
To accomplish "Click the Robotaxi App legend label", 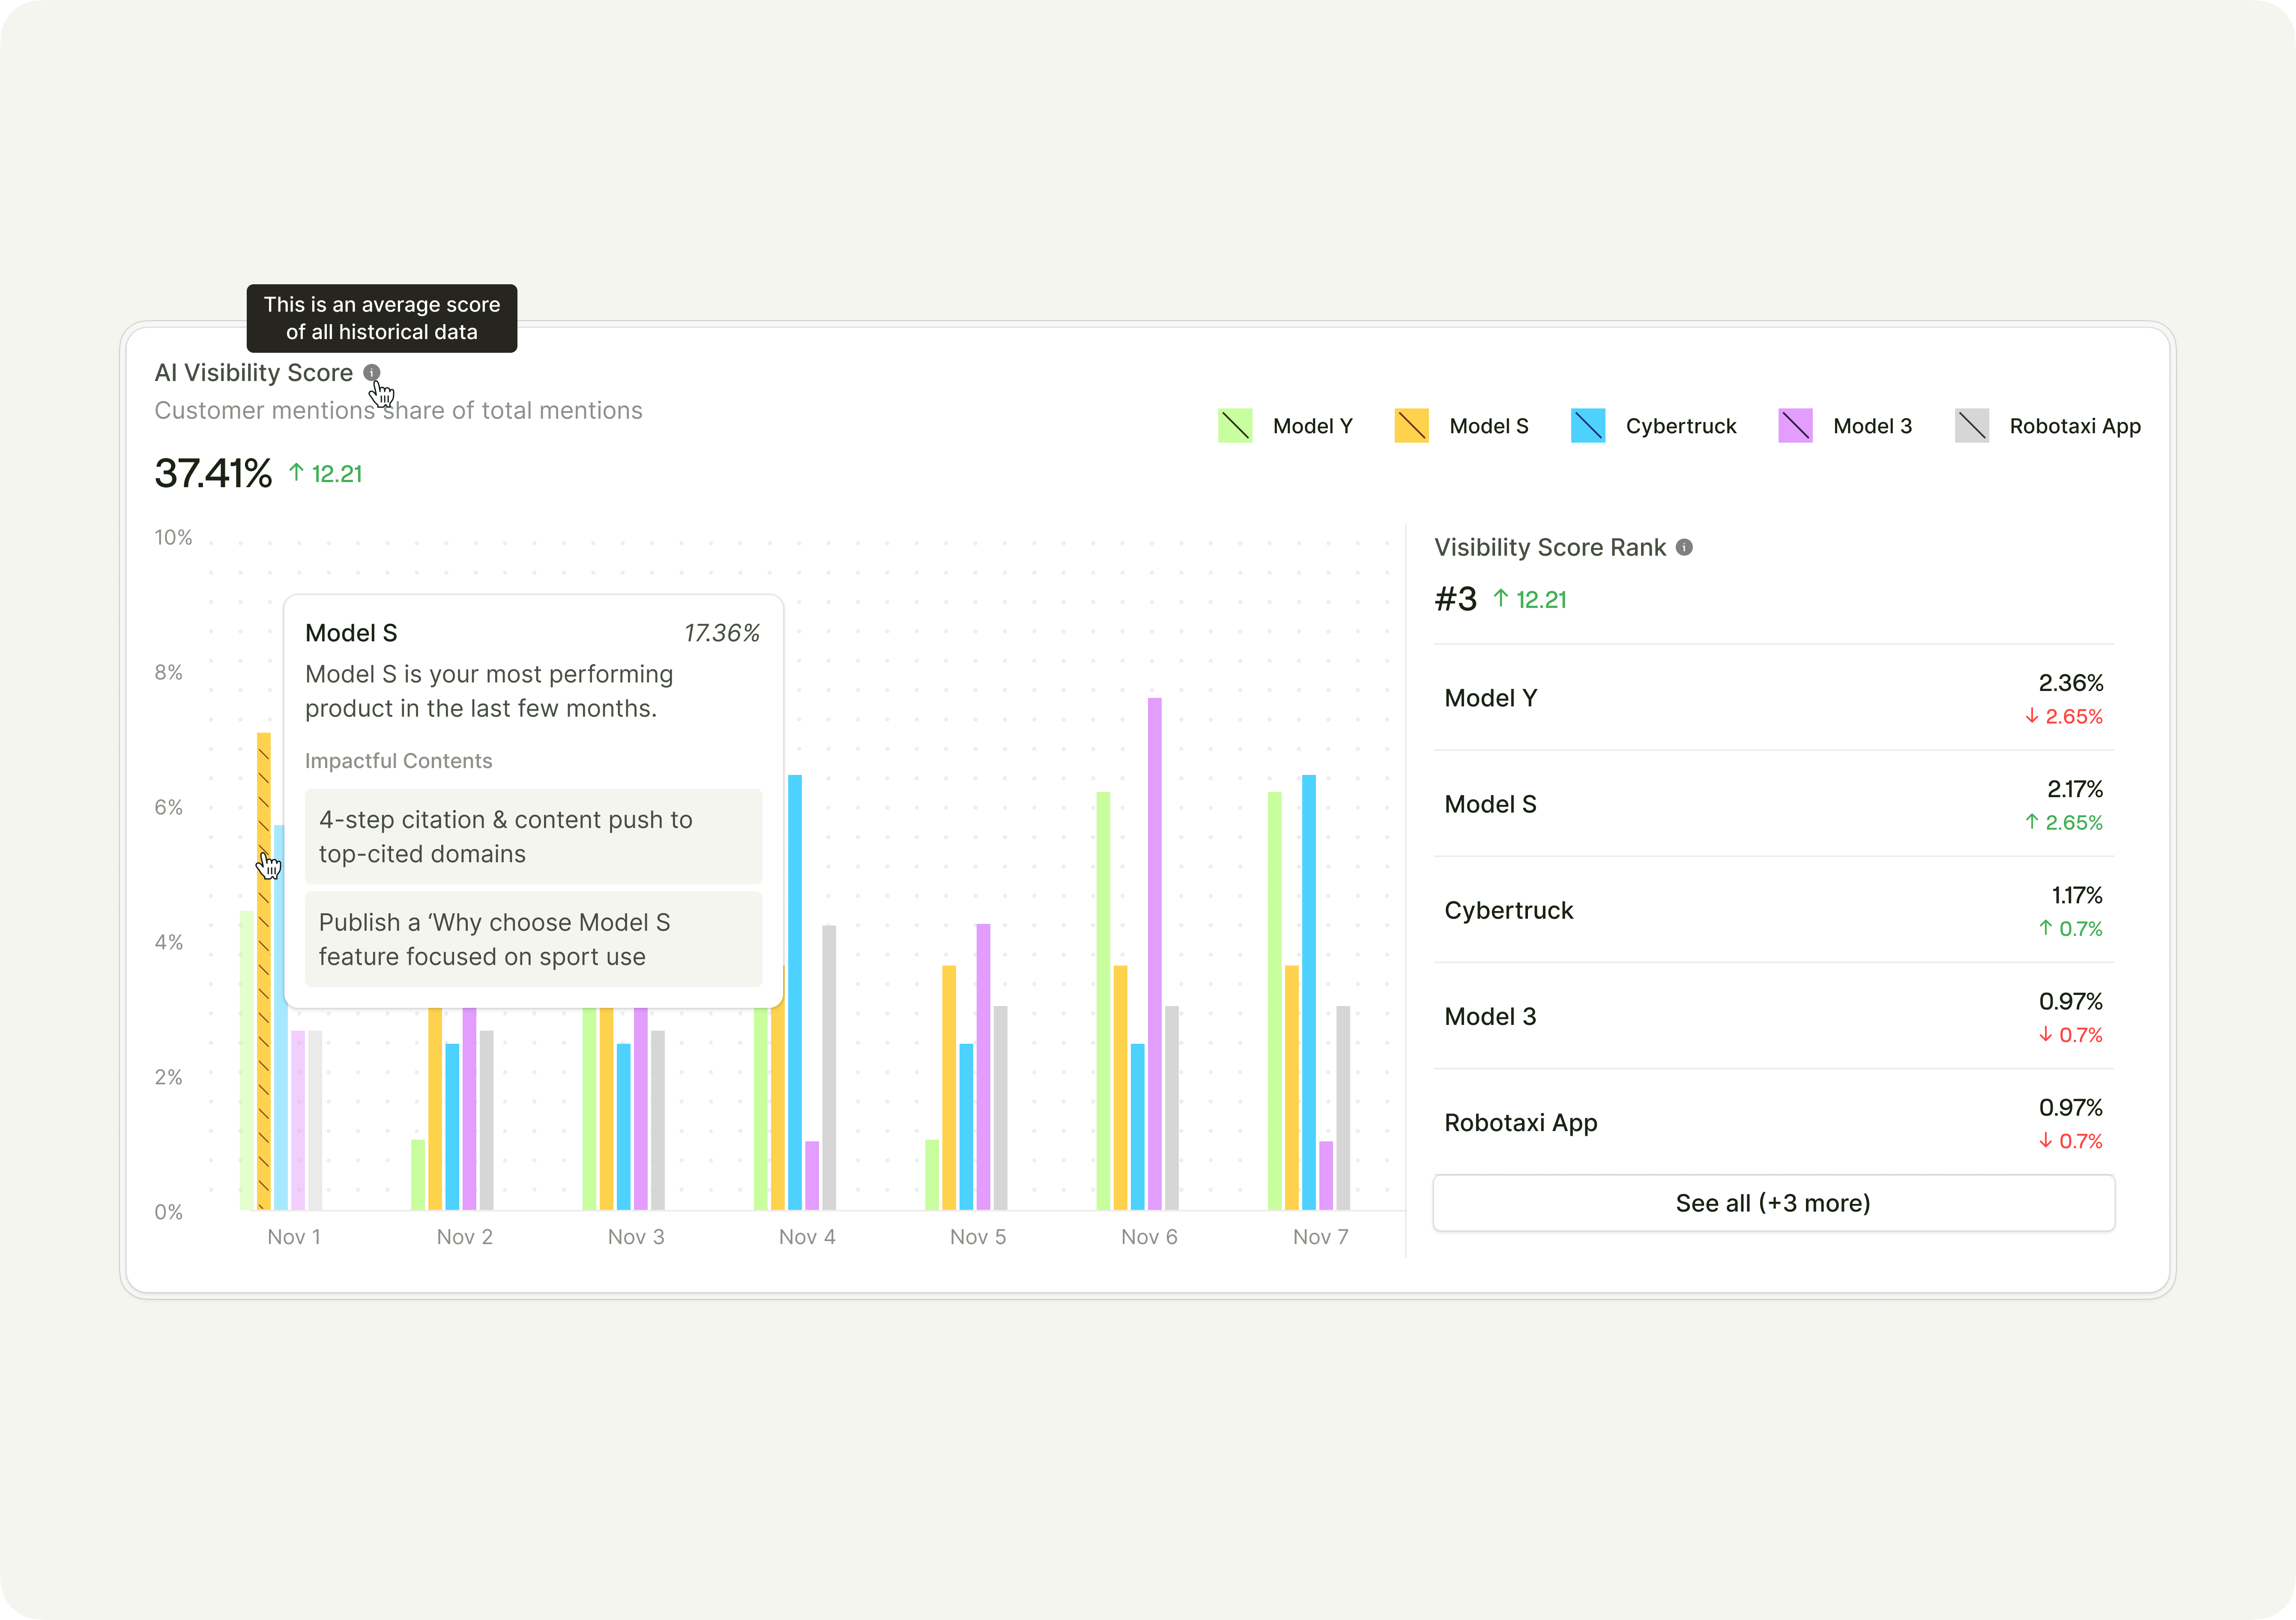I will (x=2075, y=427).
